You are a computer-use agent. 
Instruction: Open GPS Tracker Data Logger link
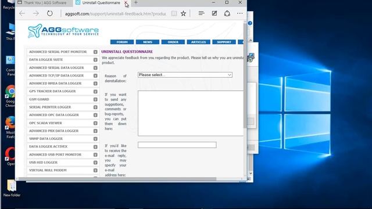52,91
